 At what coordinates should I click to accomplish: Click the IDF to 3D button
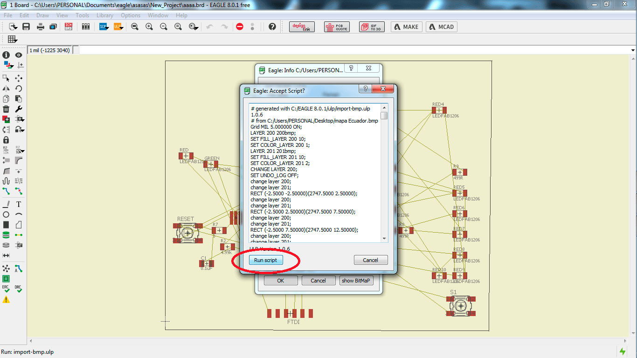point(372,27)
